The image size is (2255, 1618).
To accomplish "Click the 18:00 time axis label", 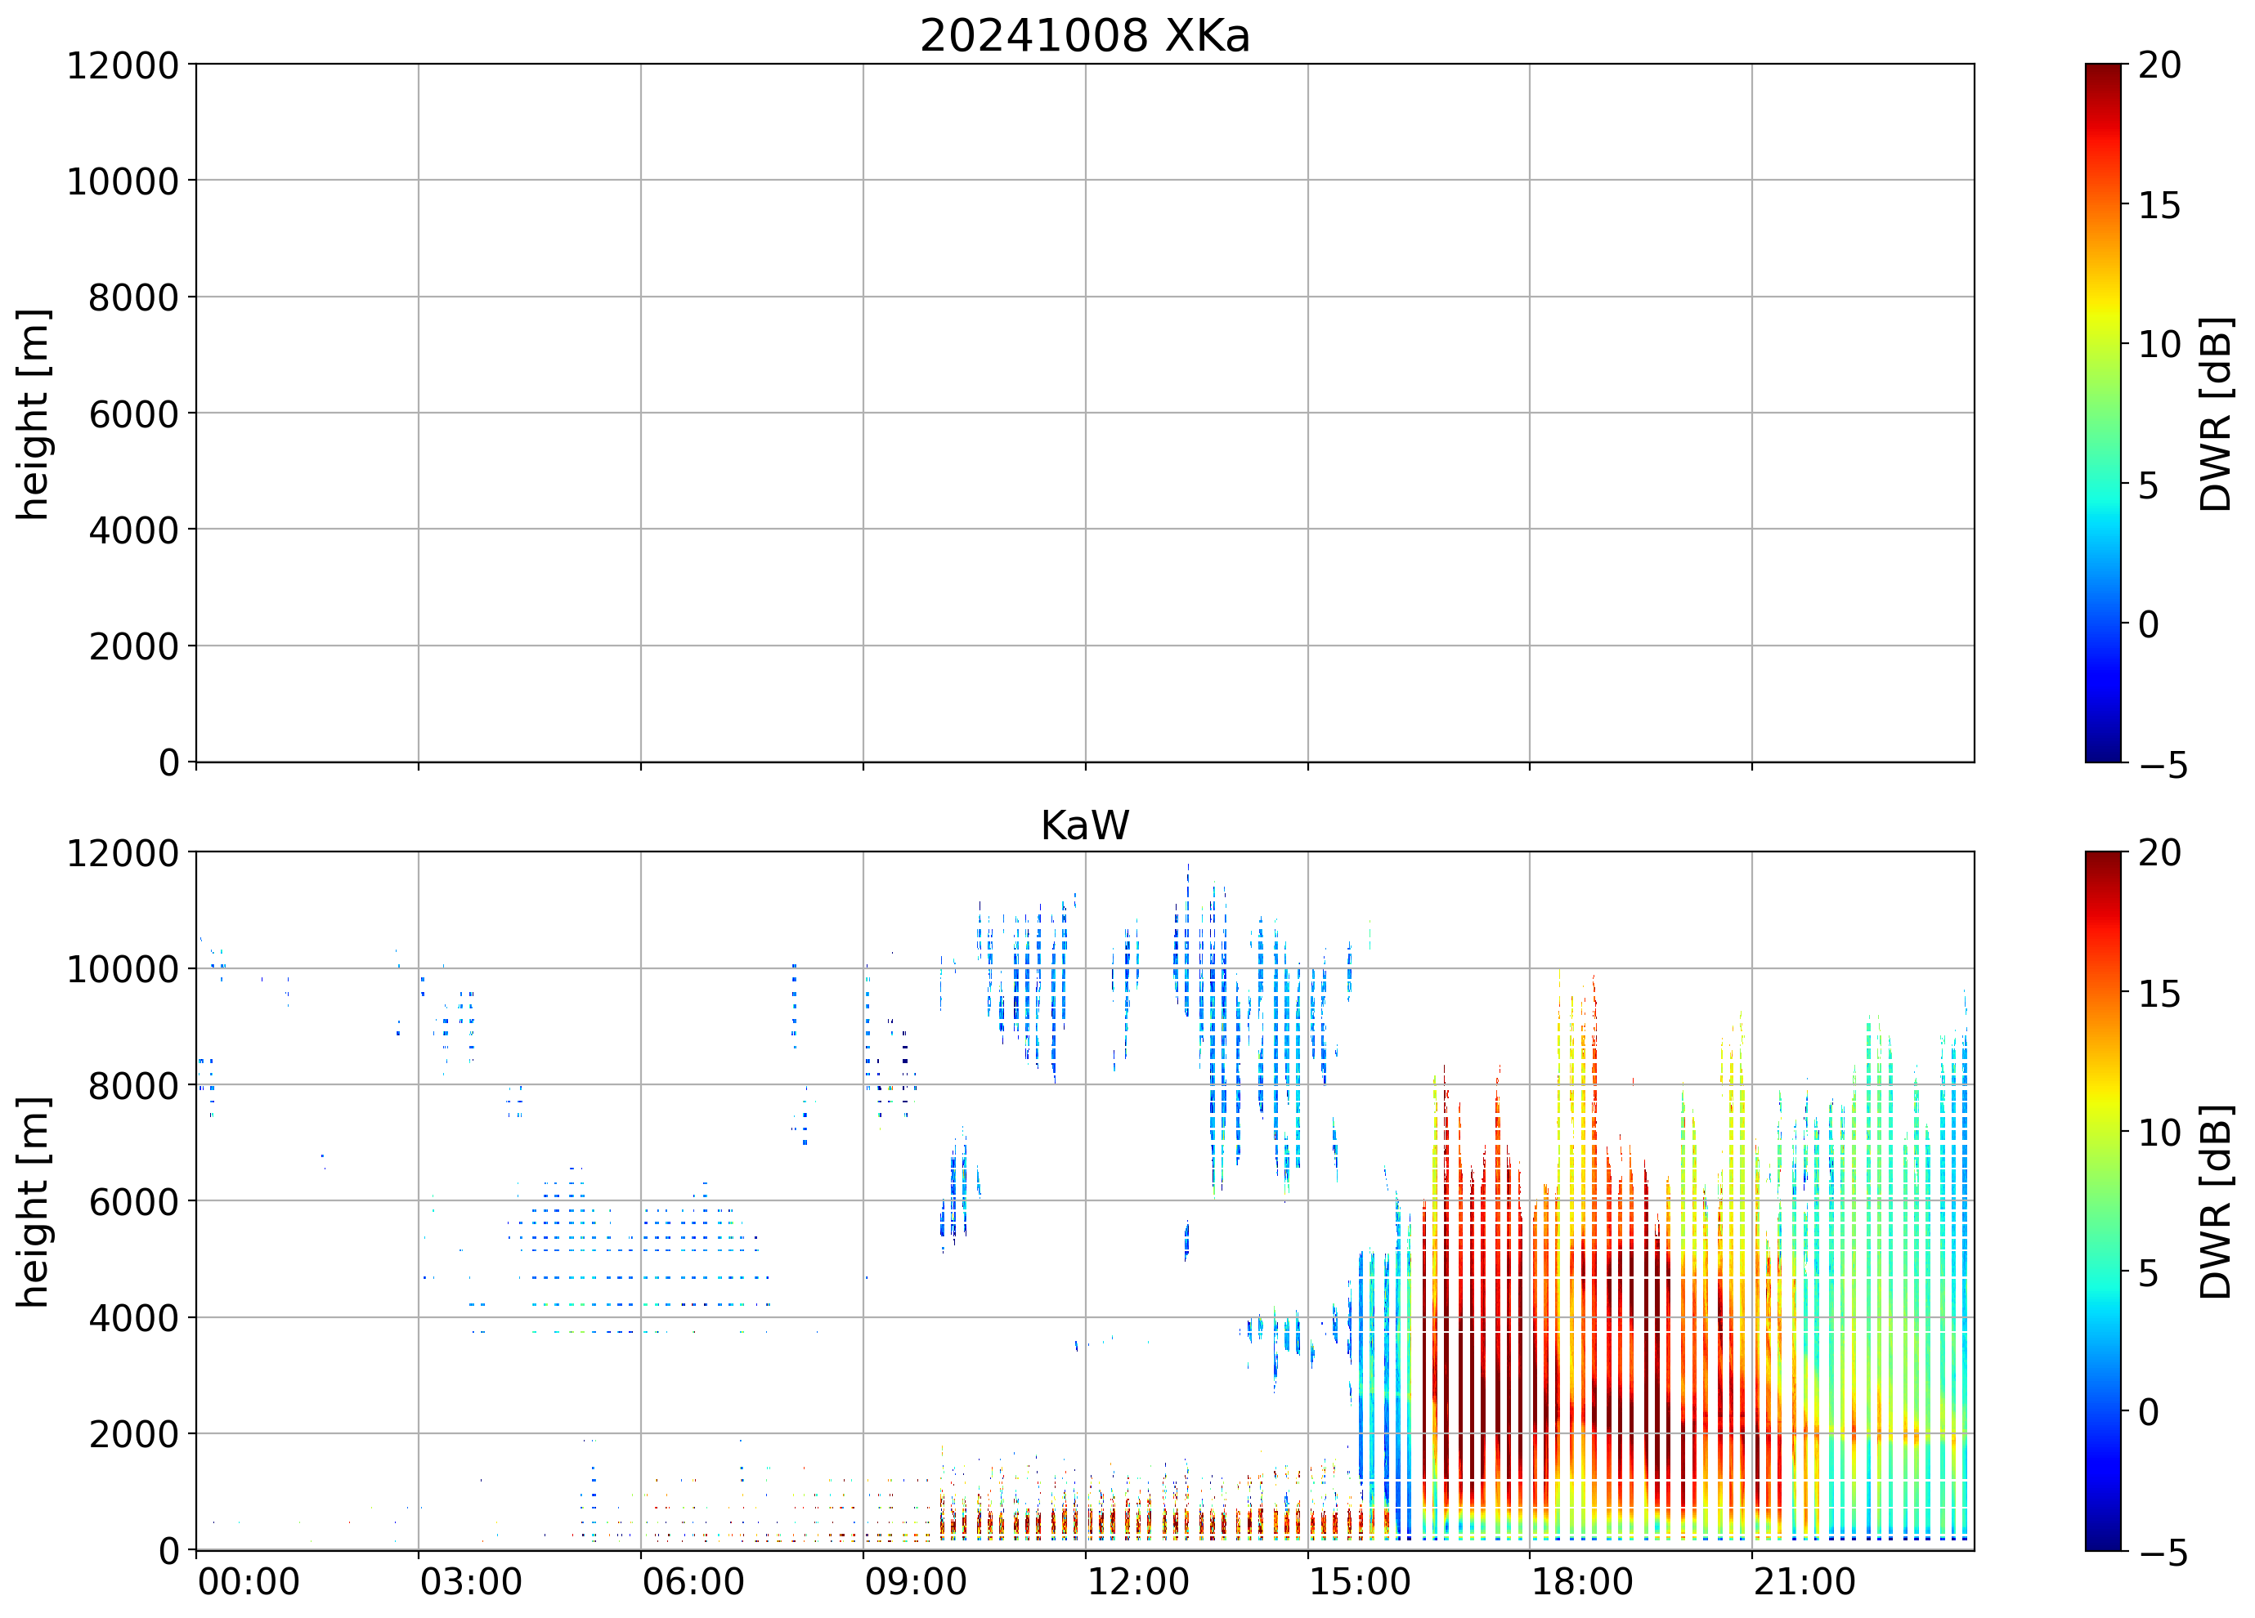I will [1581, 1581].
